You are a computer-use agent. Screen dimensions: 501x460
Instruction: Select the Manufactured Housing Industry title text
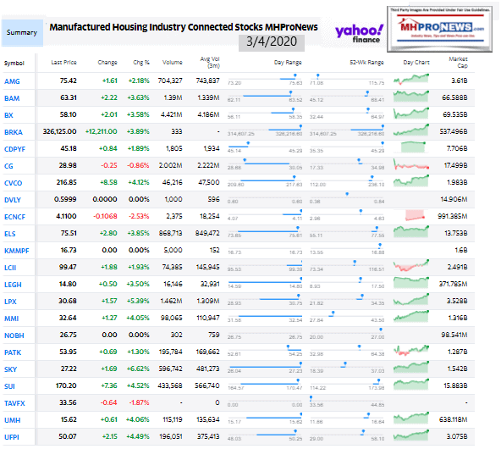[x=184, y=27]
